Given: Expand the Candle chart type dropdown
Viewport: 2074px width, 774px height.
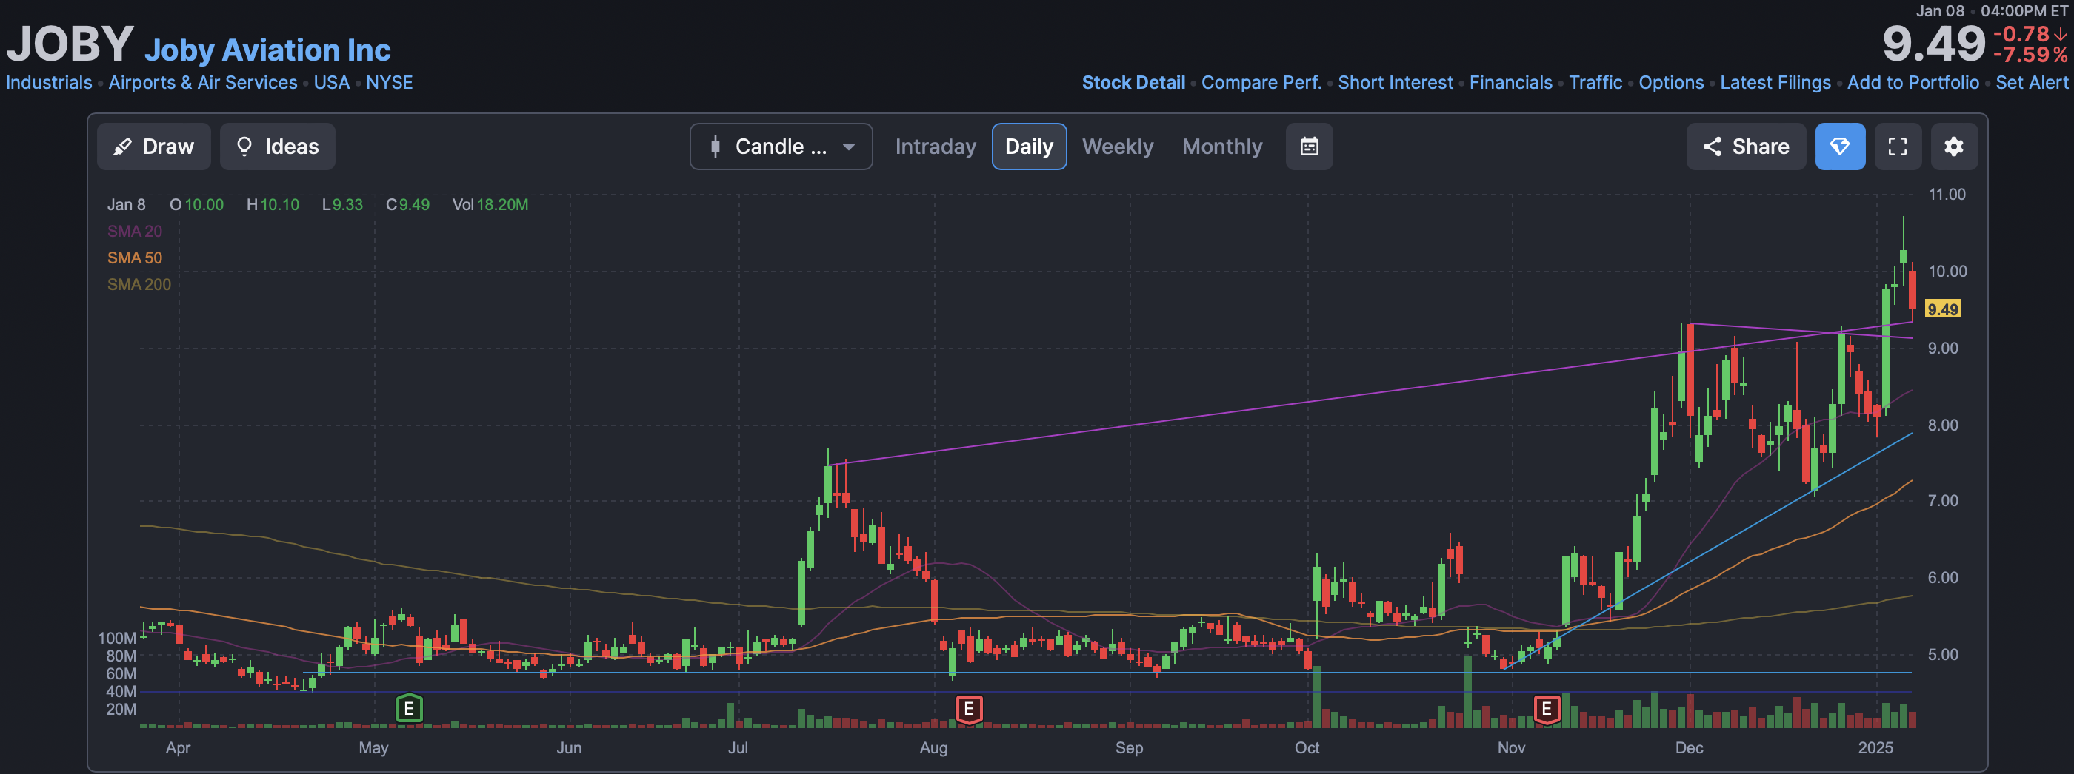Looking at the screenshot, I should 781,147.
